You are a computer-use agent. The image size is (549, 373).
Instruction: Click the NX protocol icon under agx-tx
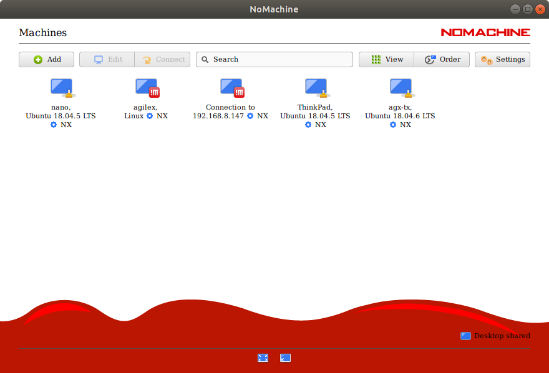(393, 125)
